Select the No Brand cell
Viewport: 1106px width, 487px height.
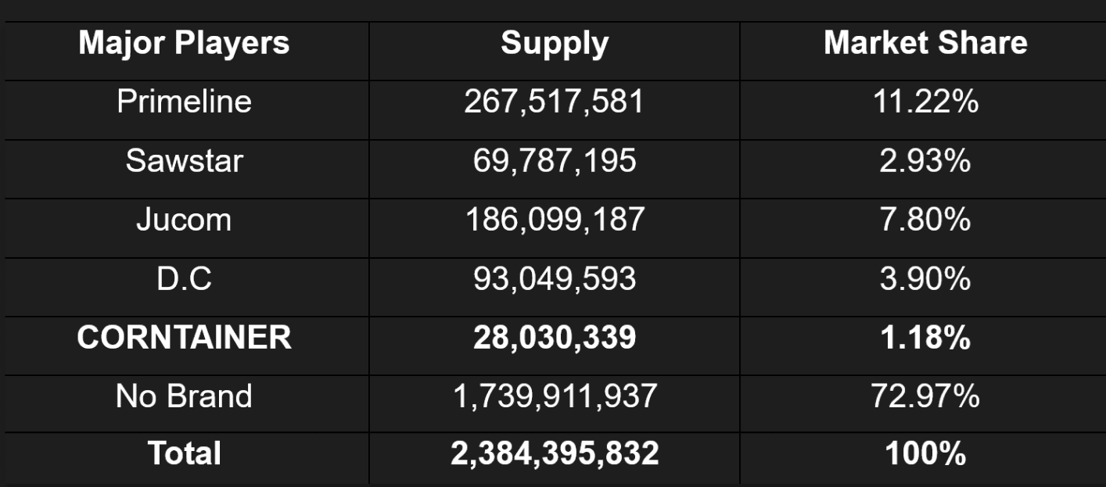[x=184, y=396]
